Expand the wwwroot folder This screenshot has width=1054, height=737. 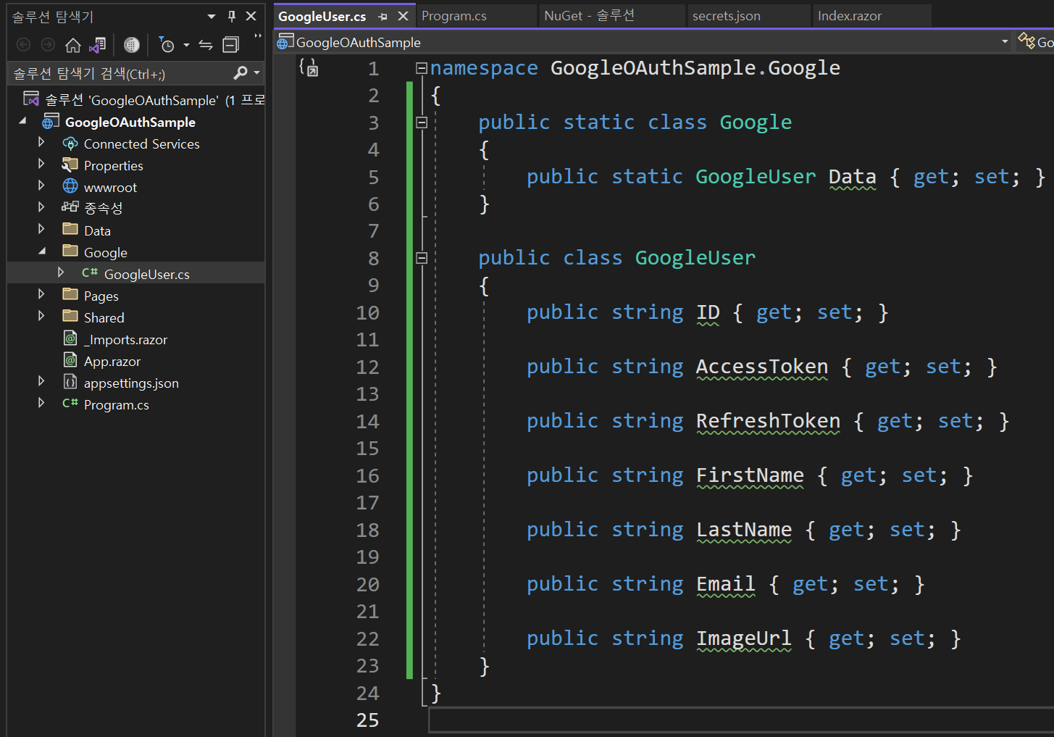coord(41,186)
